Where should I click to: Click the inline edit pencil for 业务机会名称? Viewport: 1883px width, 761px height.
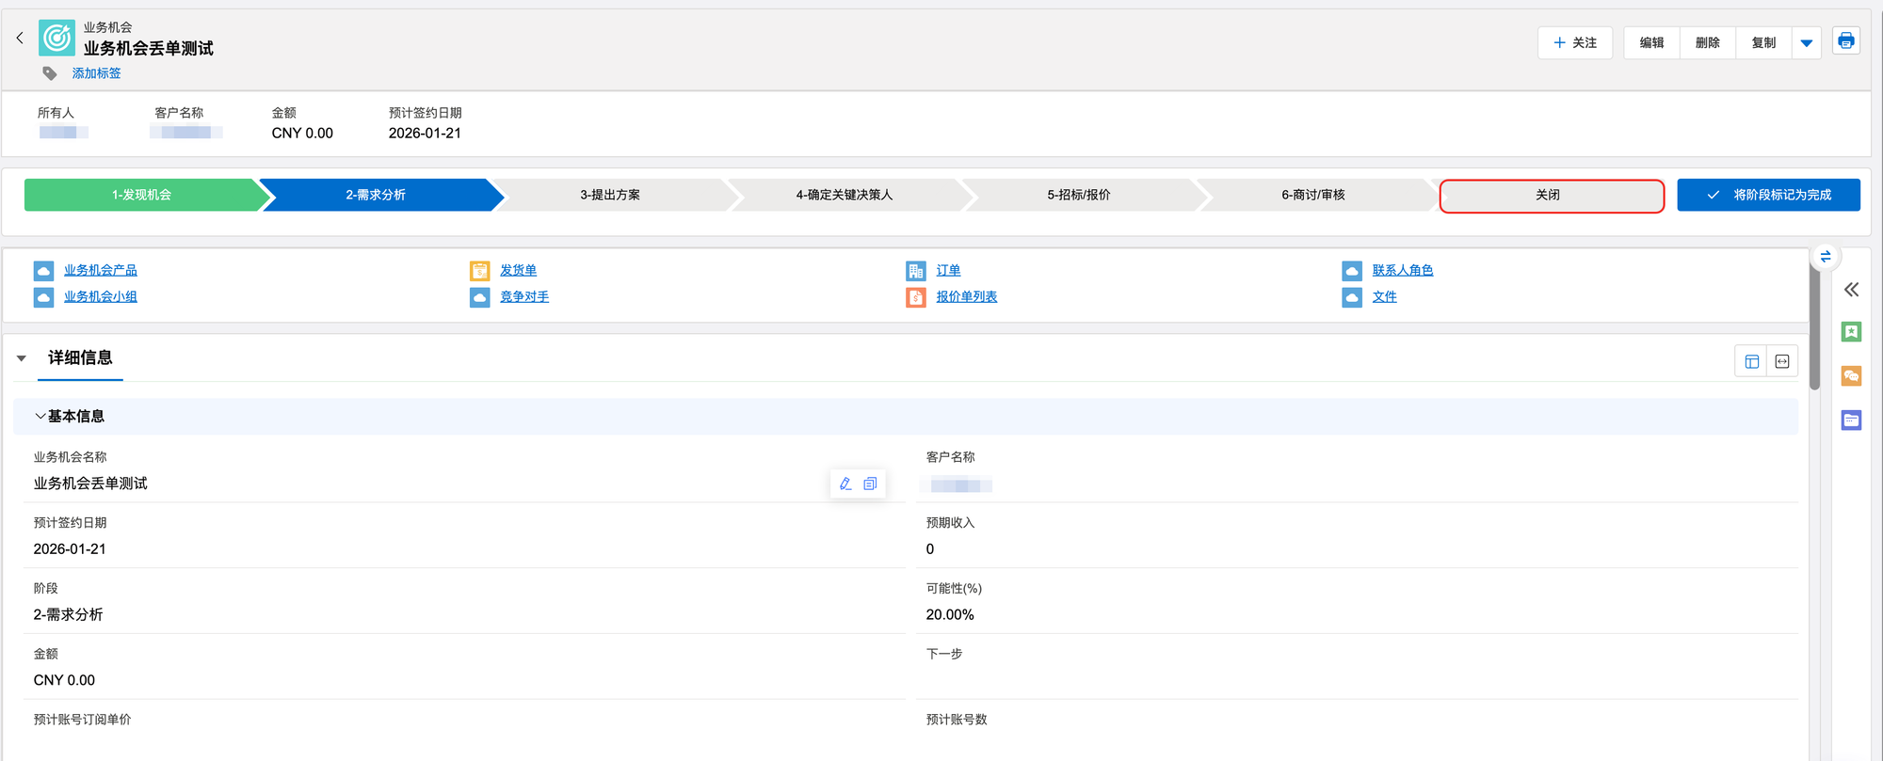[845, 484]
